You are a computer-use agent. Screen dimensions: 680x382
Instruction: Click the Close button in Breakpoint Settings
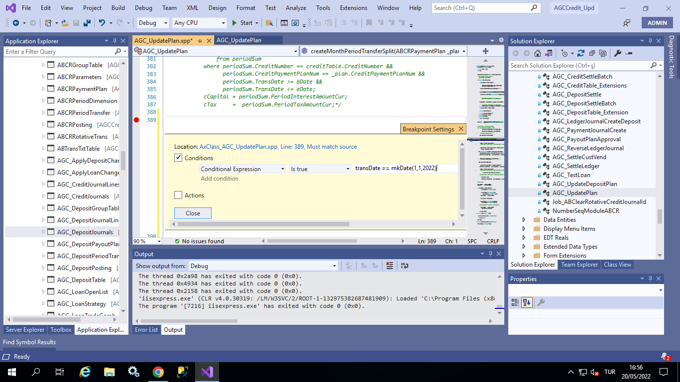pos(193,213)
